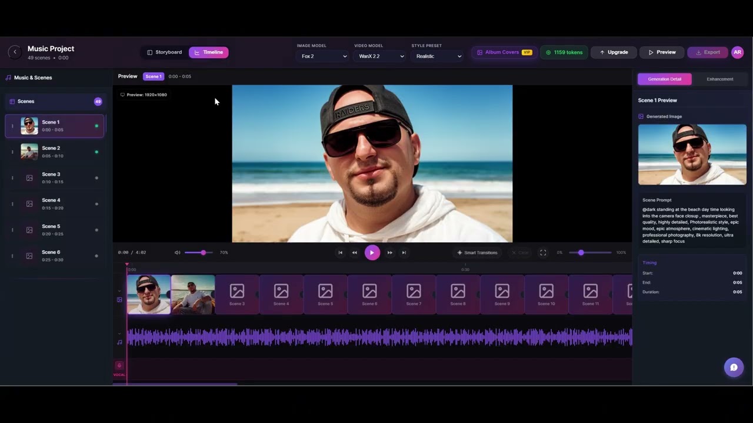Click the Preview 1920x1080 resolution indicator
753x423 pixels.
[144, 95]
